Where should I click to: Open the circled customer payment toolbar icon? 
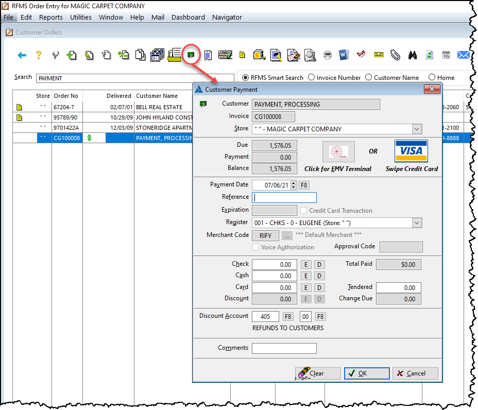(x=191, y=55)
